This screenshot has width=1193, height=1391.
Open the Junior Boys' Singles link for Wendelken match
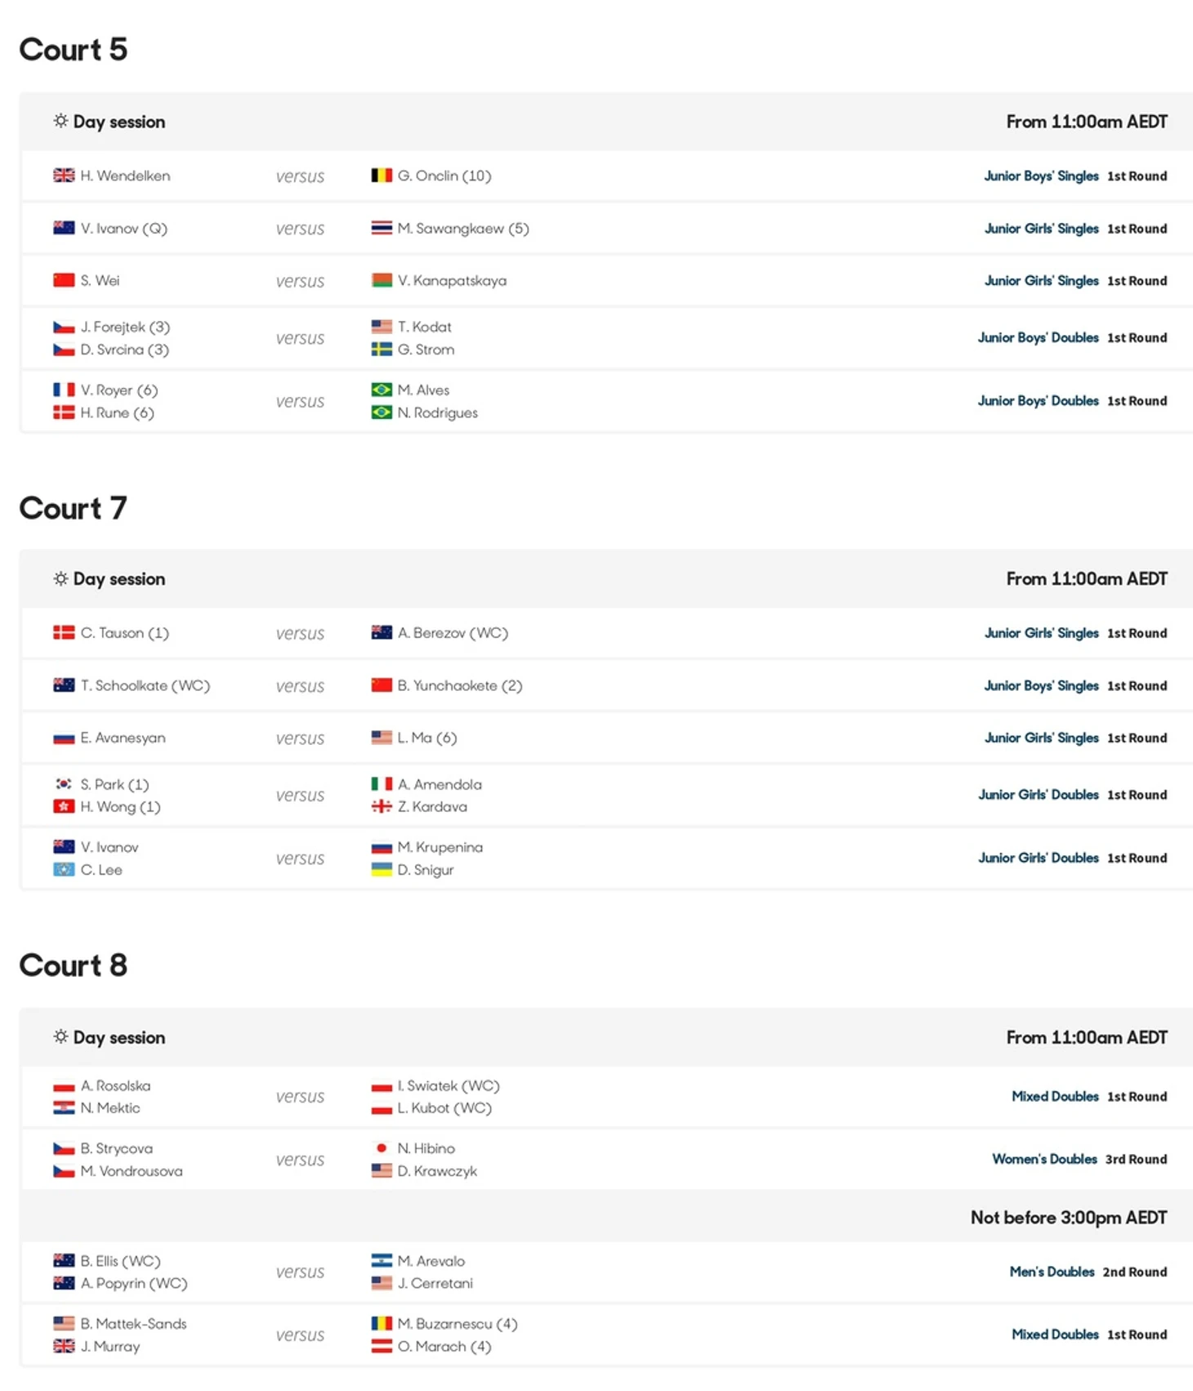click(1040, 176)
